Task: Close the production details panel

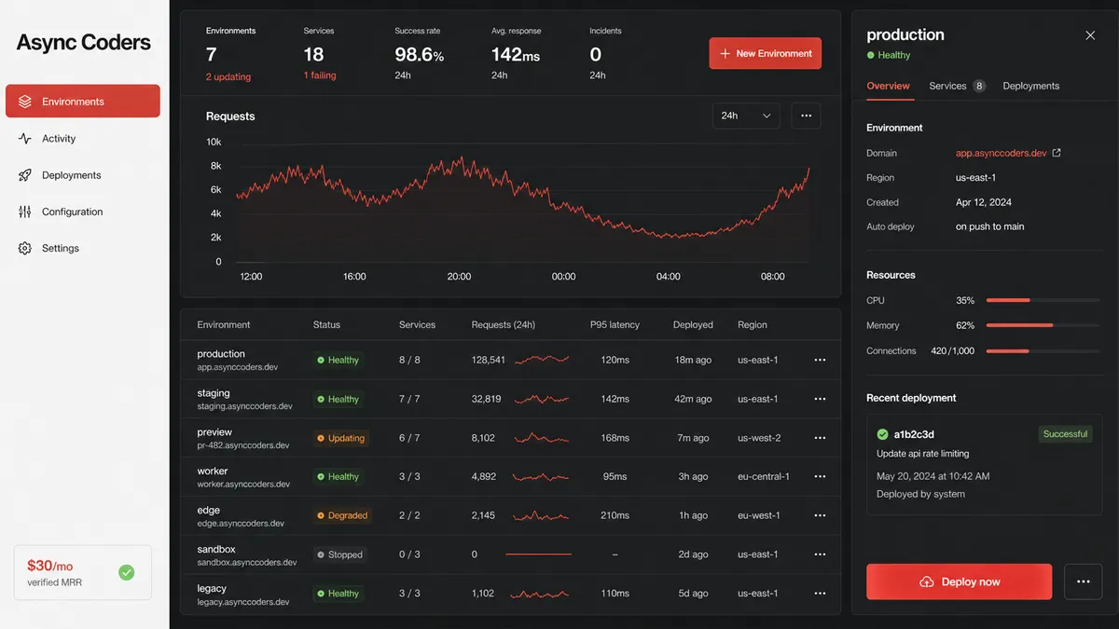Action: coord(1090,35)
